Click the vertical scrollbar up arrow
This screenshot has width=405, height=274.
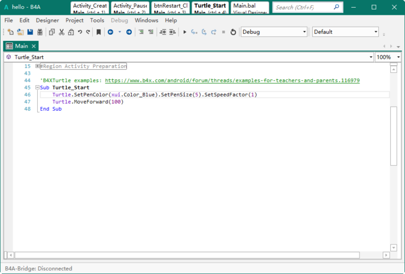[x=394, y=69]
